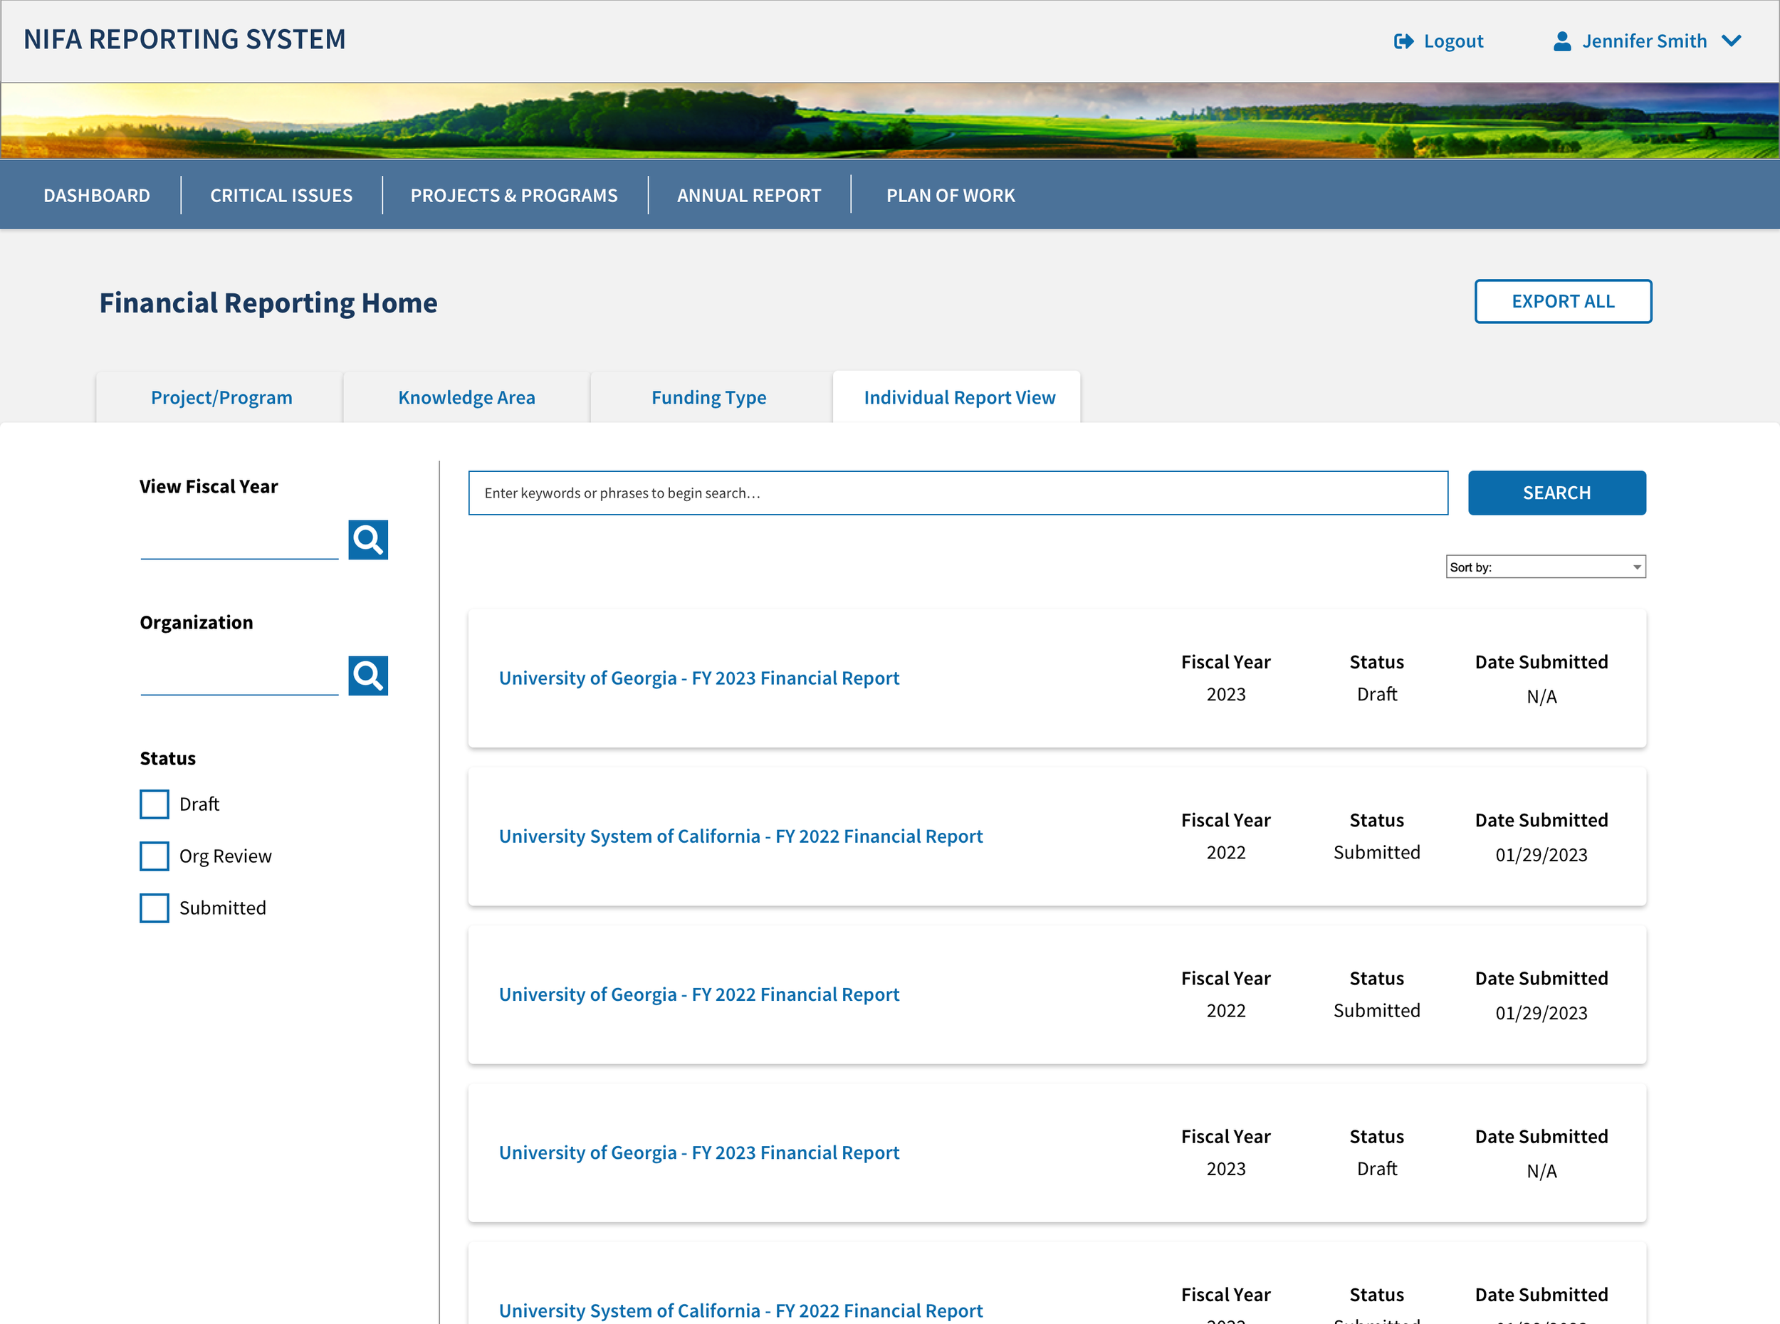Open University of Georgia FY 2022 report
Viewport: 1780px width, 1324px height.
click(x=699, y=994)
